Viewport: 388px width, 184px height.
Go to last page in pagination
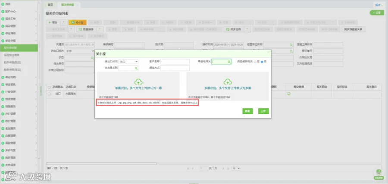point(228,168)
